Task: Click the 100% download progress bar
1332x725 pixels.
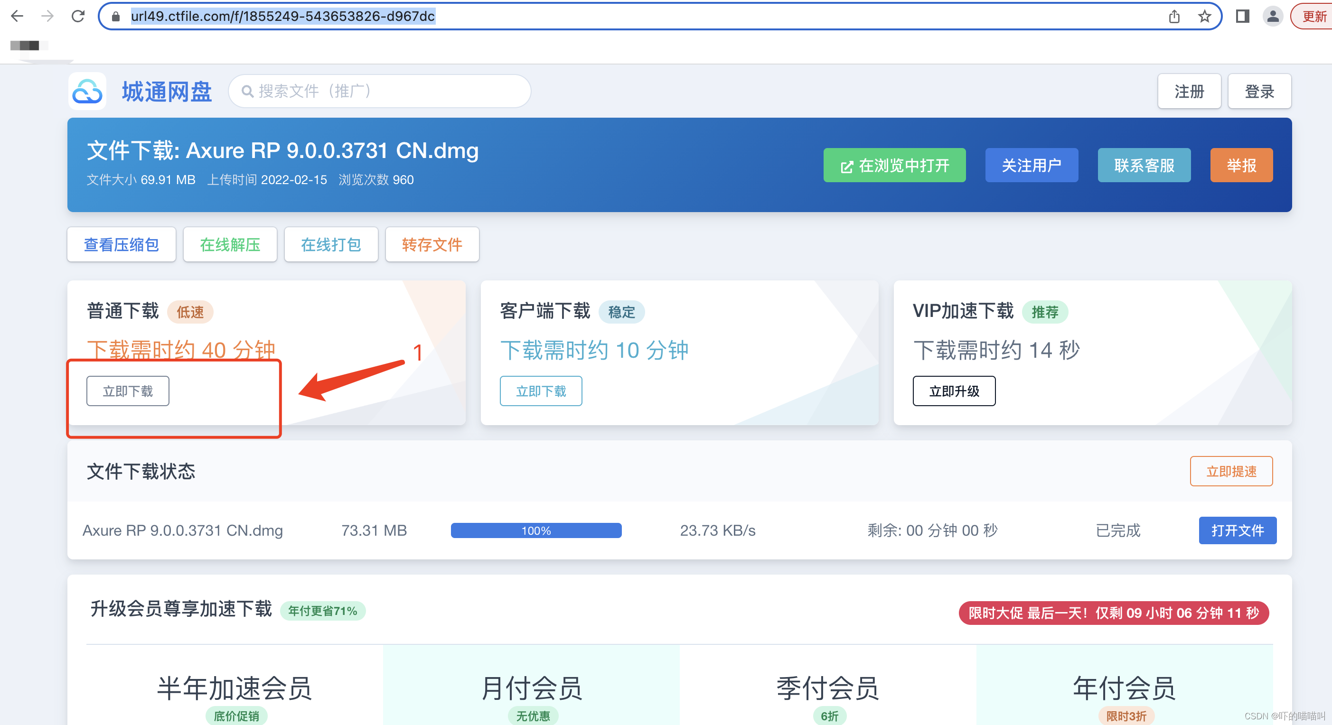Action: [x=535, y=530]
